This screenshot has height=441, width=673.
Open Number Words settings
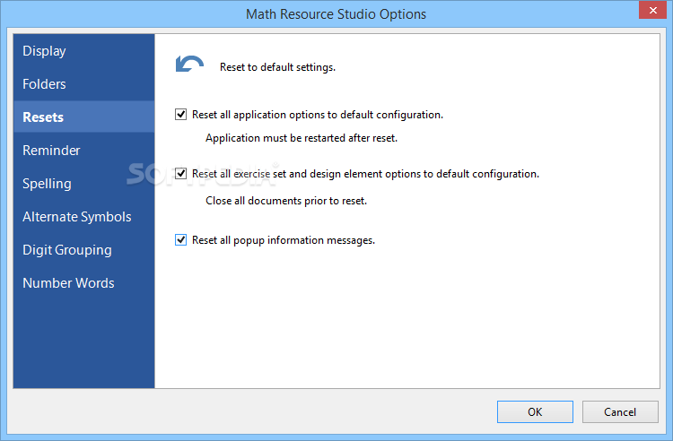click(83, 283)
